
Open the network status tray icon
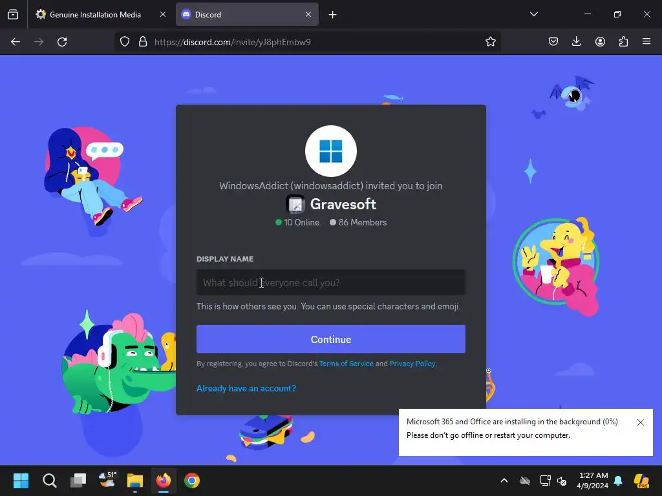click(x=545, y=480)
